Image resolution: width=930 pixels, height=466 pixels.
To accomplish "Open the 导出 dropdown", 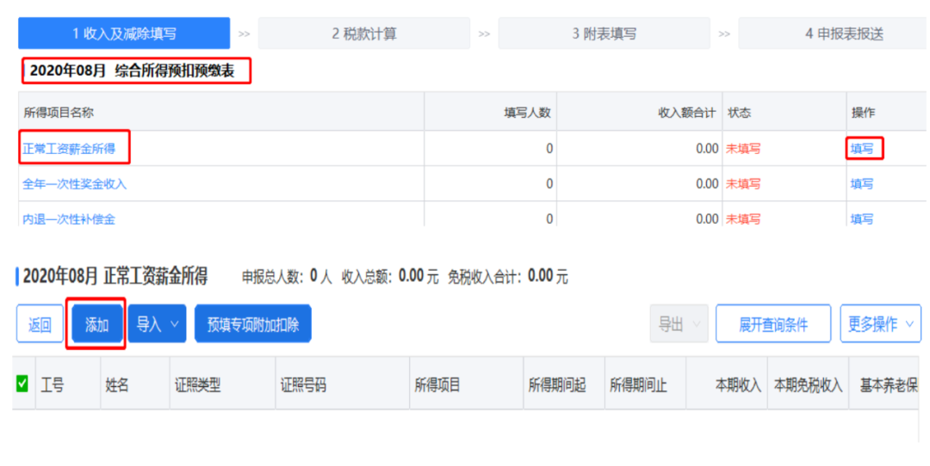I will coord(679,324).
